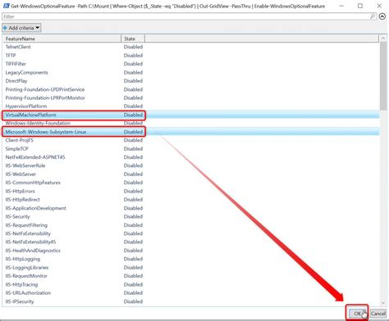Select the IIS-NetFxExtensibility row

tap(191, 233)
